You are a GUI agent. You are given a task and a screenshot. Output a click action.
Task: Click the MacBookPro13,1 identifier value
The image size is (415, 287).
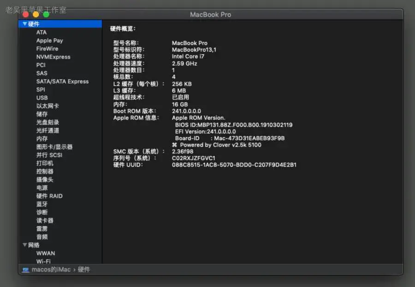(194, 50)
